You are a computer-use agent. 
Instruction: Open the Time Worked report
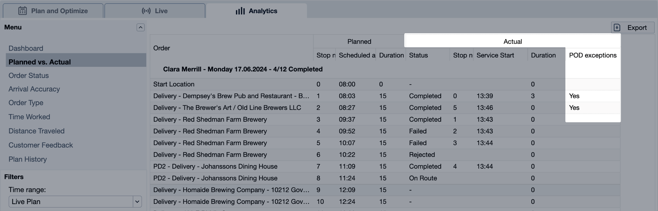pyautogui.click(x=29, y=117)
